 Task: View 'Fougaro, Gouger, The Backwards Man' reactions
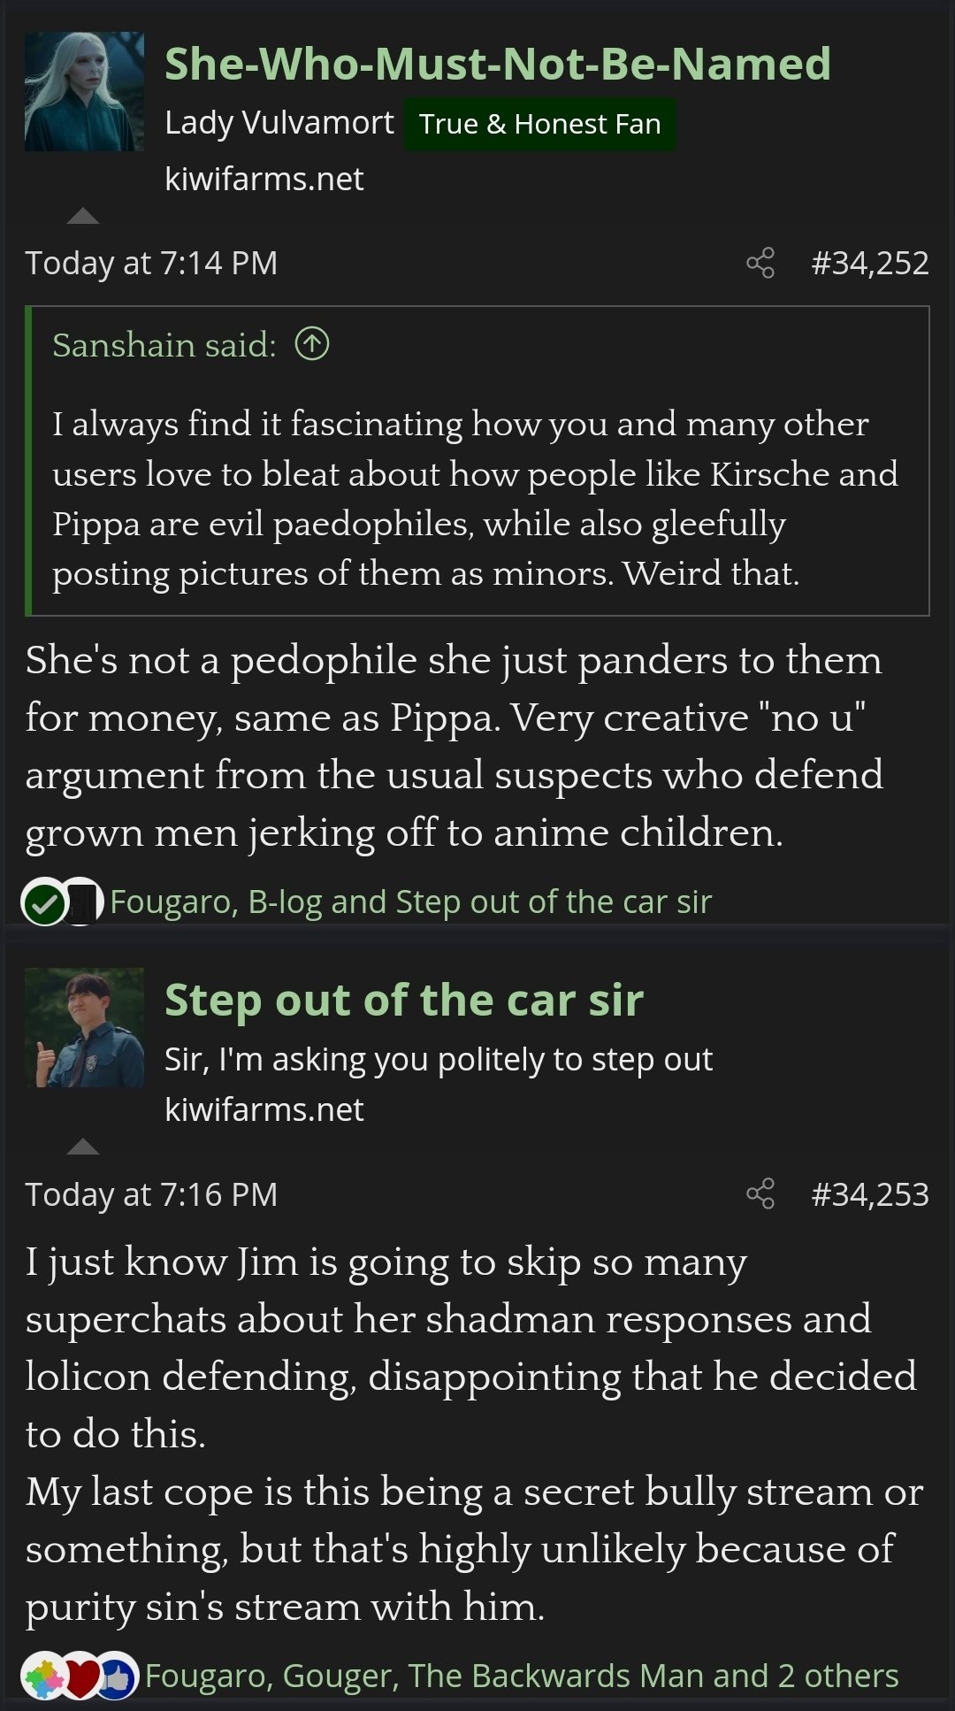click(522, 1675)
